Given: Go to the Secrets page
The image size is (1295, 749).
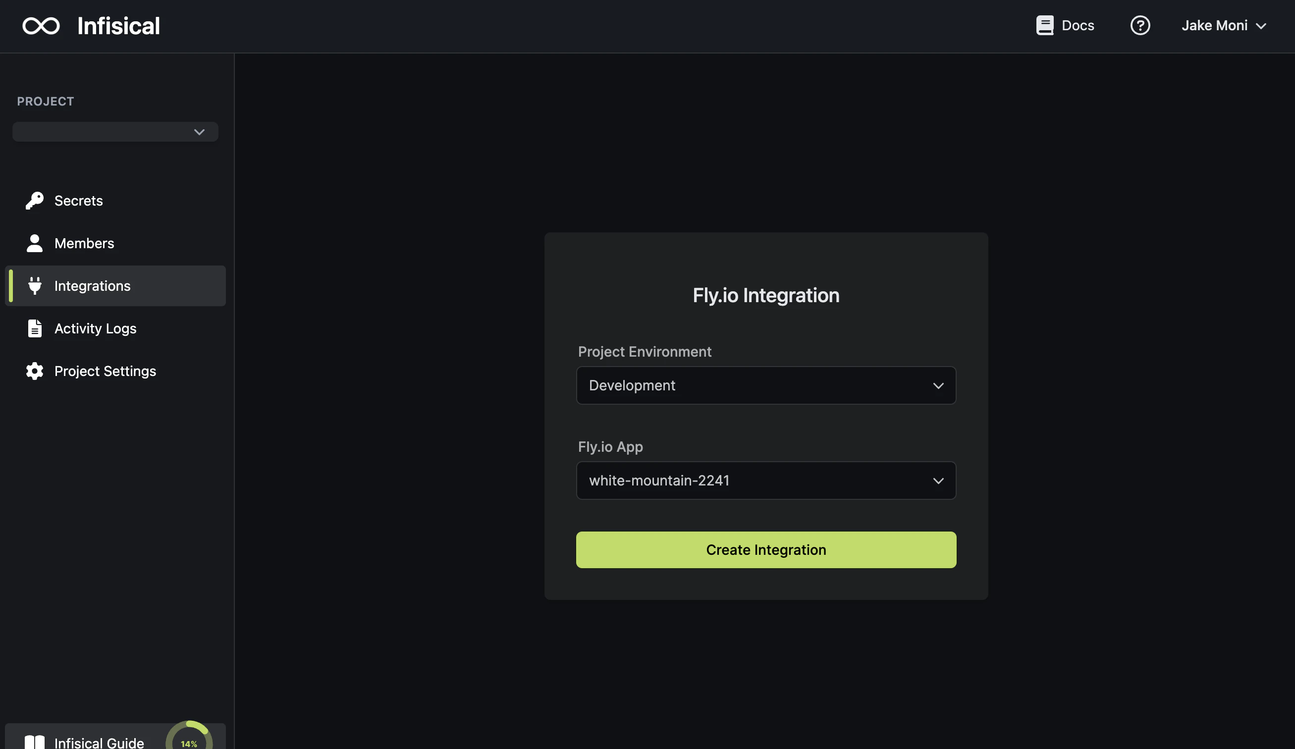Looking at the screenshot, I should [x=115, y=200].
